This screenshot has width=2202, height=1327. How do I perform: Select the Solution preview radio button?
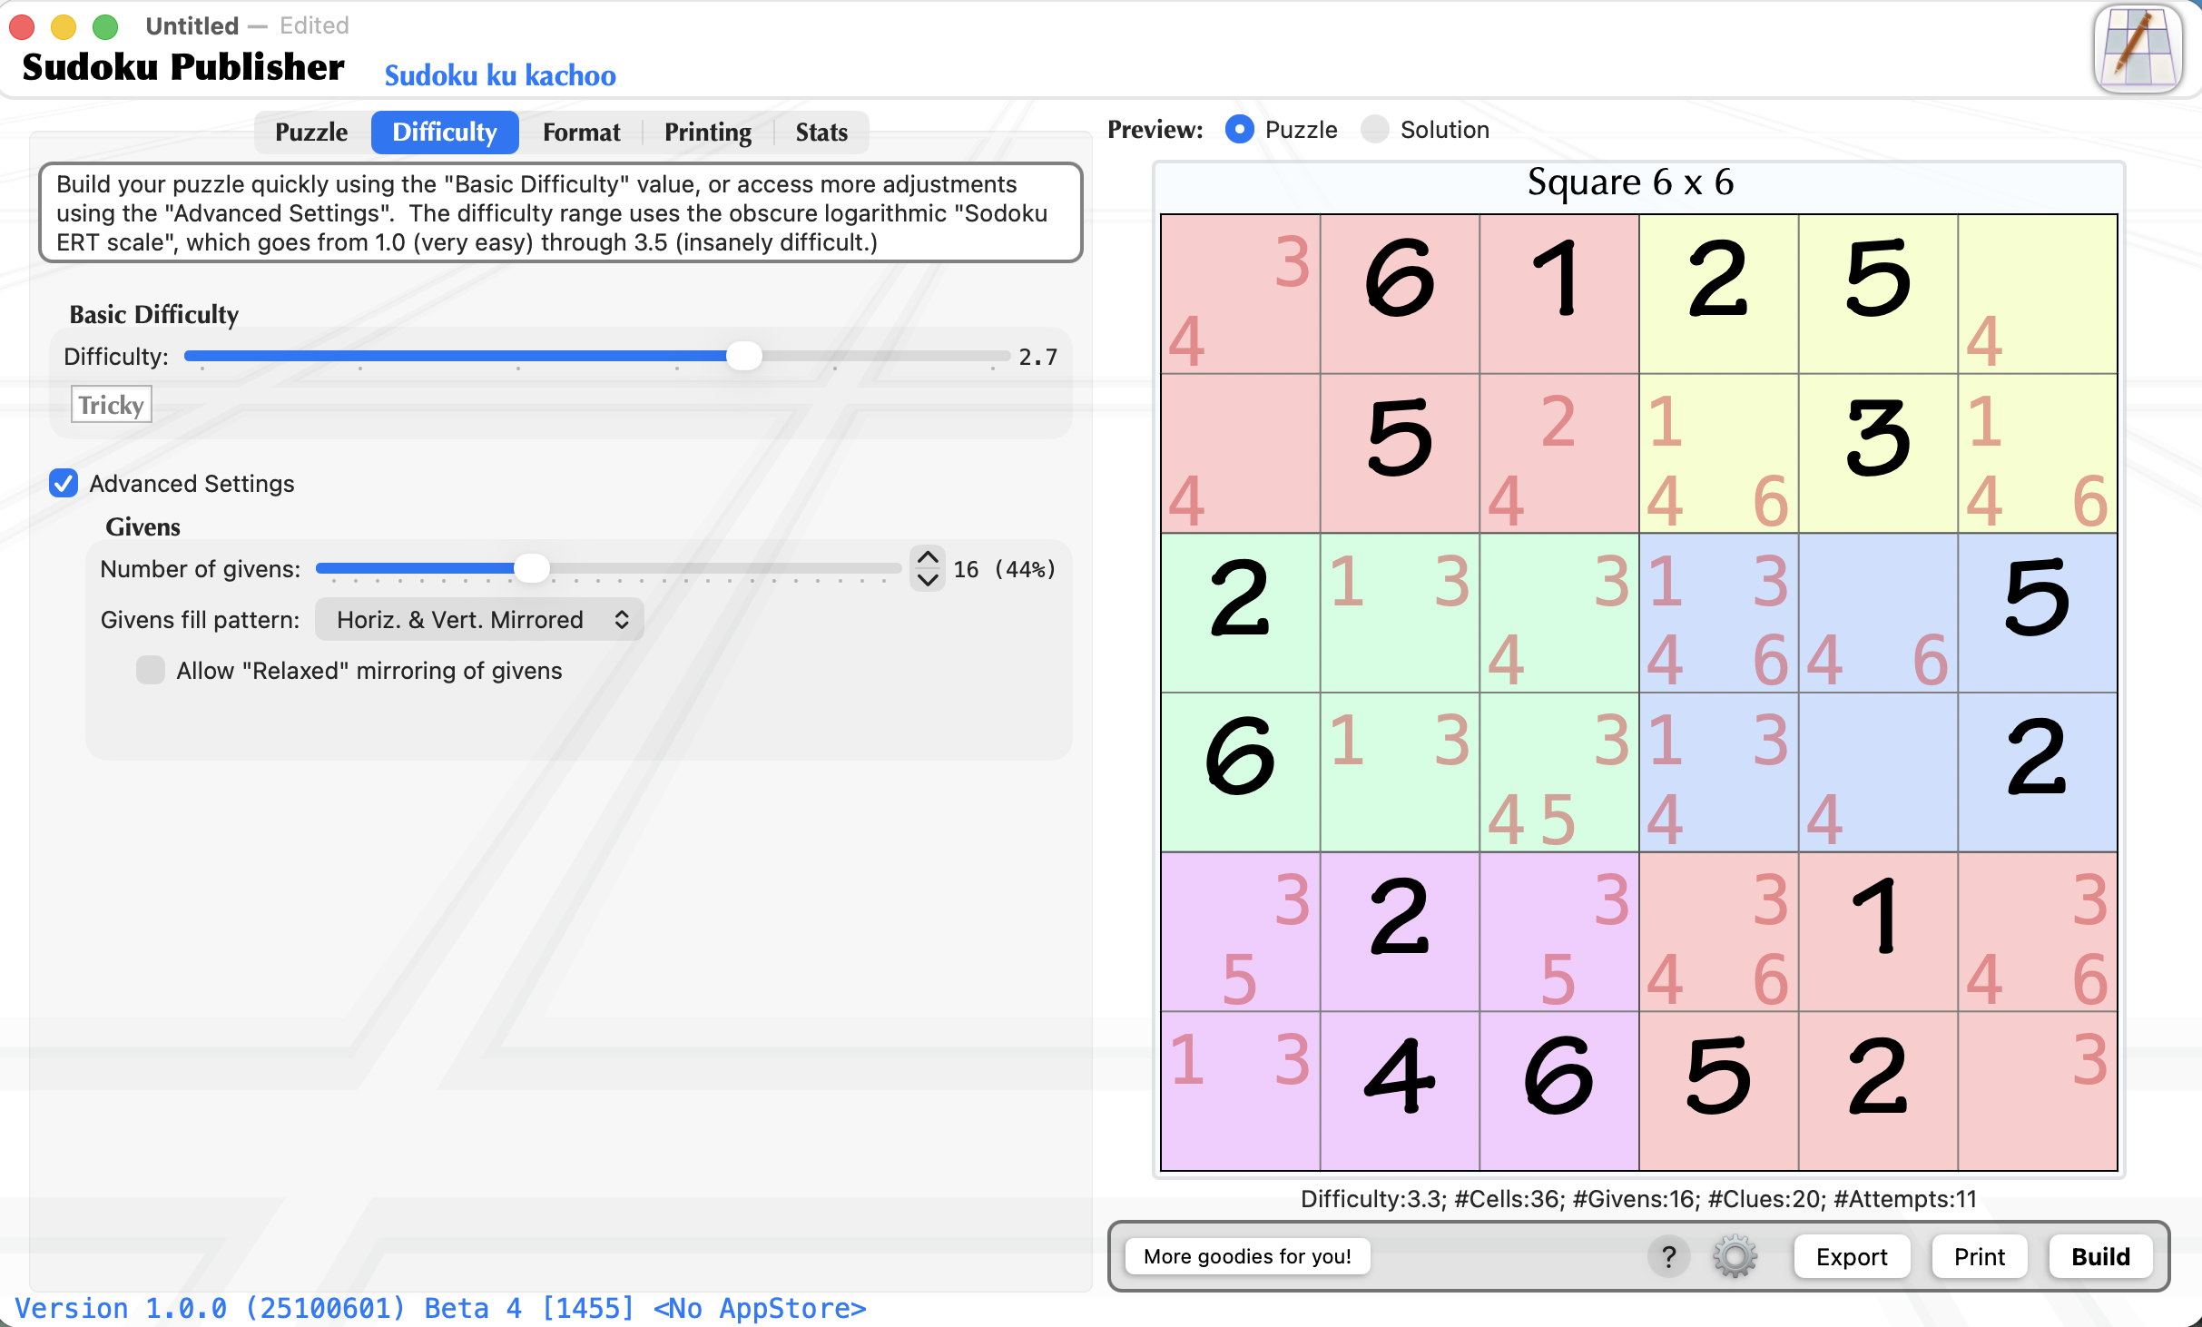pyautogui.click(x=1375, y=130)
